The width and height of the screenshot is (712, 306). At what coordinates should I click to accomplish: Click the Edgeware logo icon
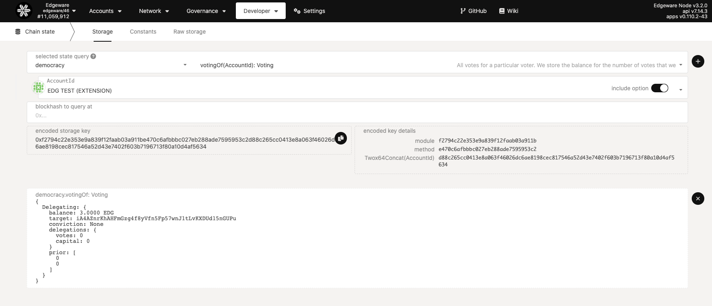point(24,11)
